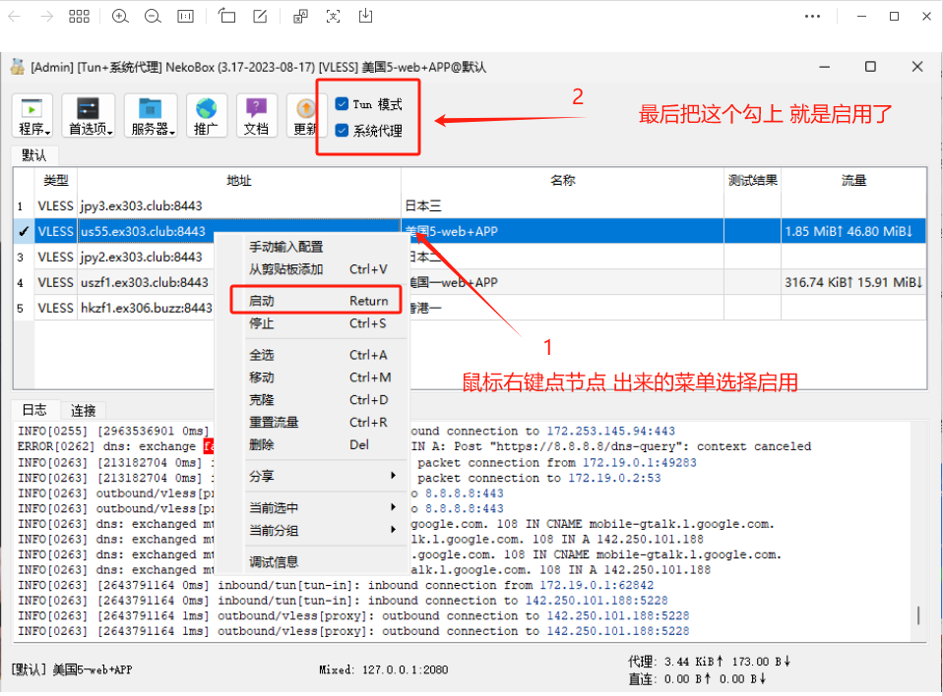Expand the 程序 dropdown menu
Image resolution: width=943 pixels, height=696 pixels.
pyautogui.click(x=34, y=116)
